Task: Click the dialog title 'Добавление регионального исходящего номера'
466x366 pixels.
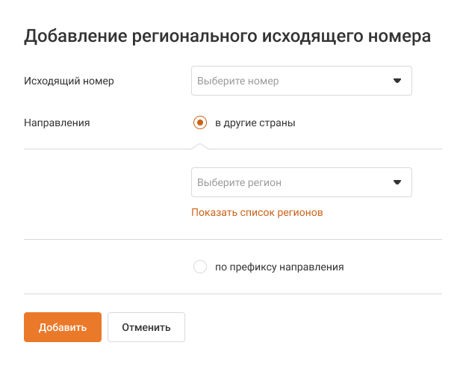Action: click(x=228, y=37)
